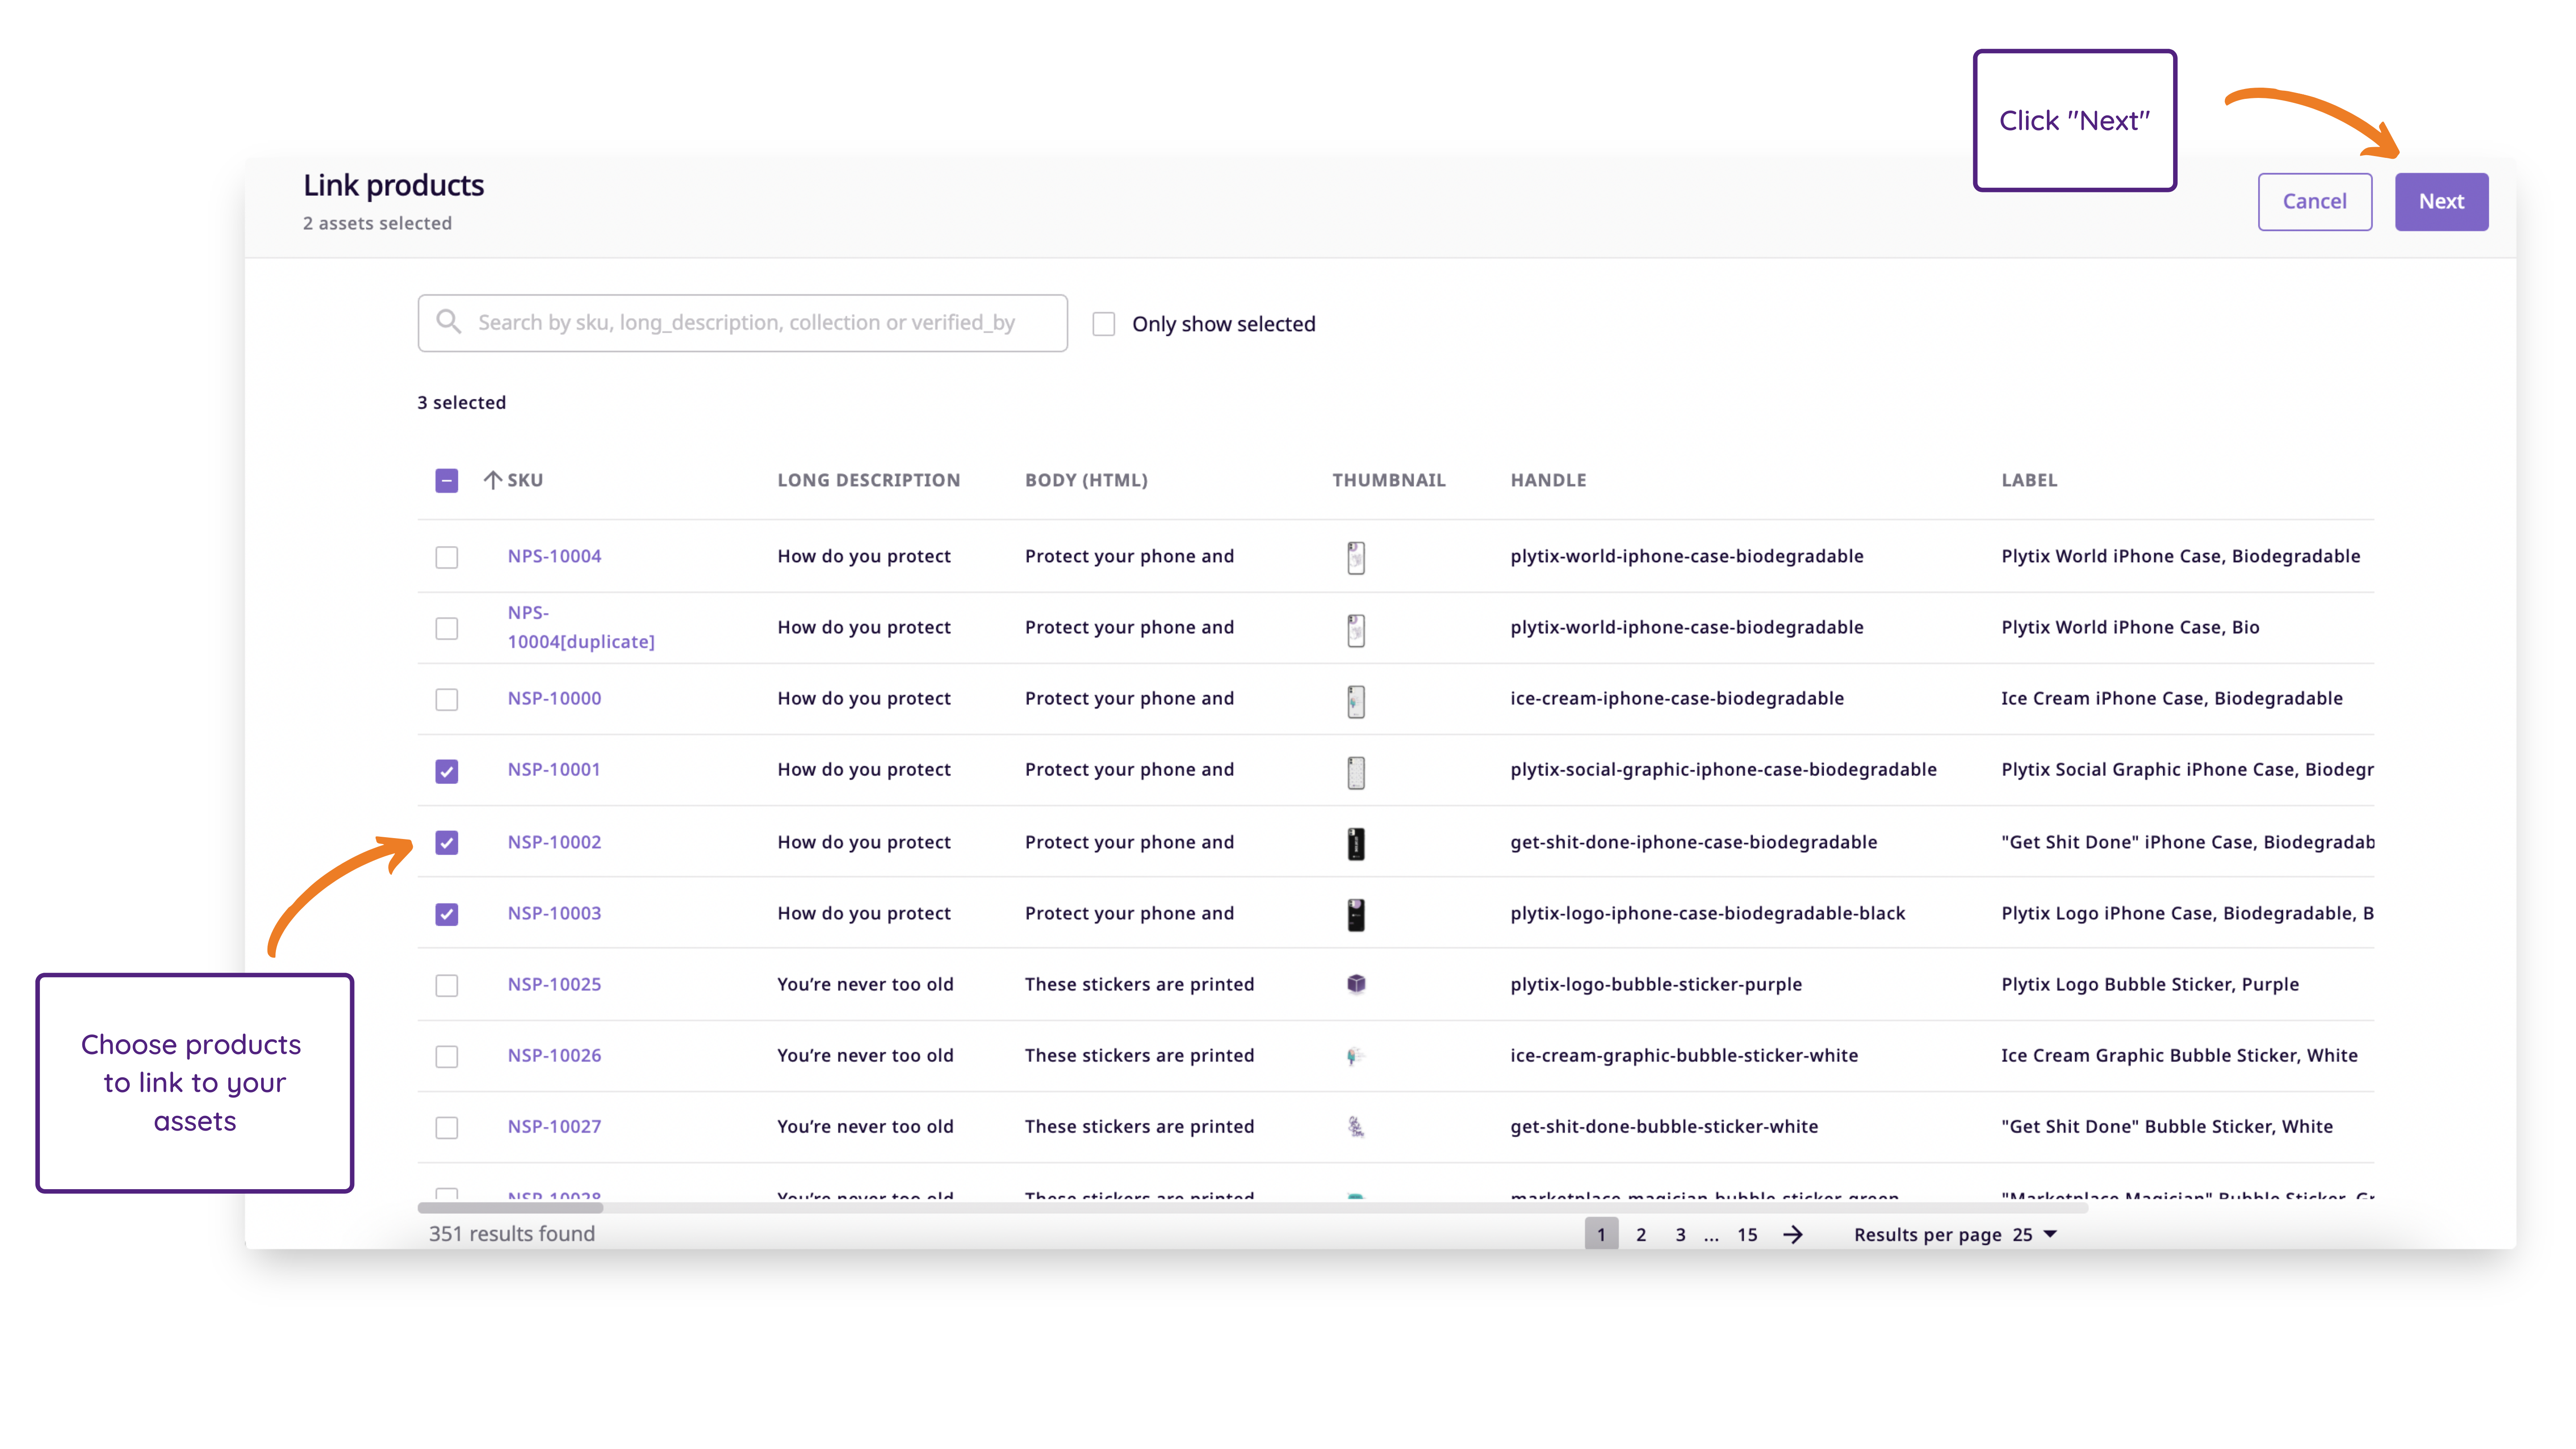Image resolution: width=2576 pixels, height=1449 pixels.
Task: Open thumbnail of NSP-10026 product
Action: [x=1356, y=1056]
